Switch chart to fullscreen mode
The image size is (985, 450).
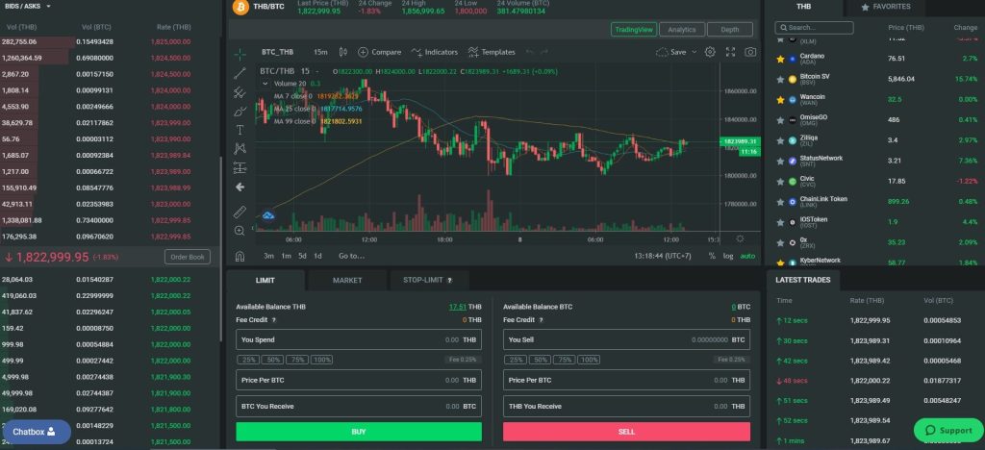[x=731, y=52]
